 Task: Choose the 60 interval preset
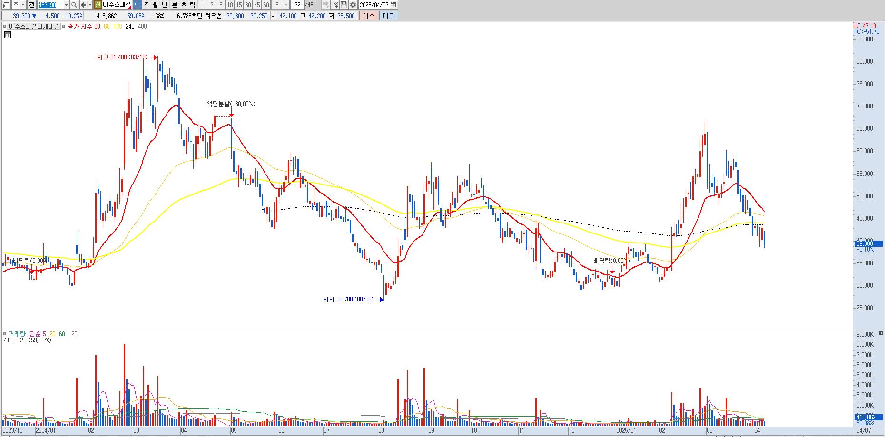tap(266, 5)
